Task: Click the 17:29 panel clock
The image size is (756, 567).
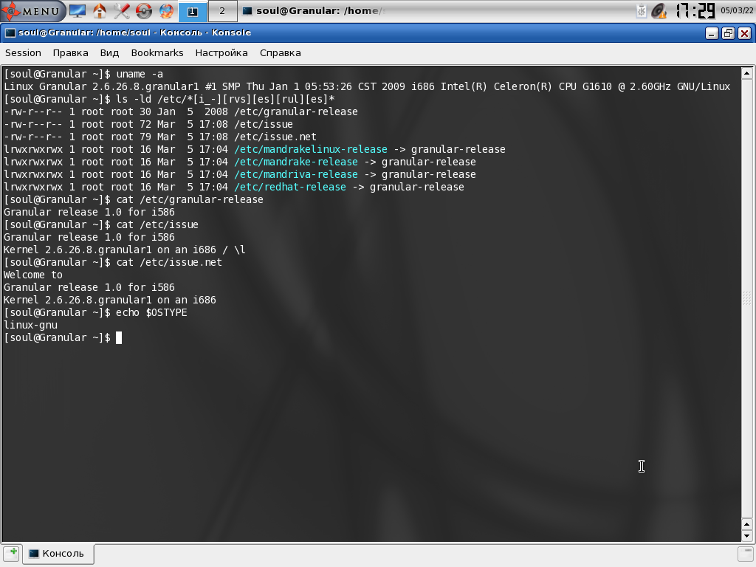Action: click(695, 10)
